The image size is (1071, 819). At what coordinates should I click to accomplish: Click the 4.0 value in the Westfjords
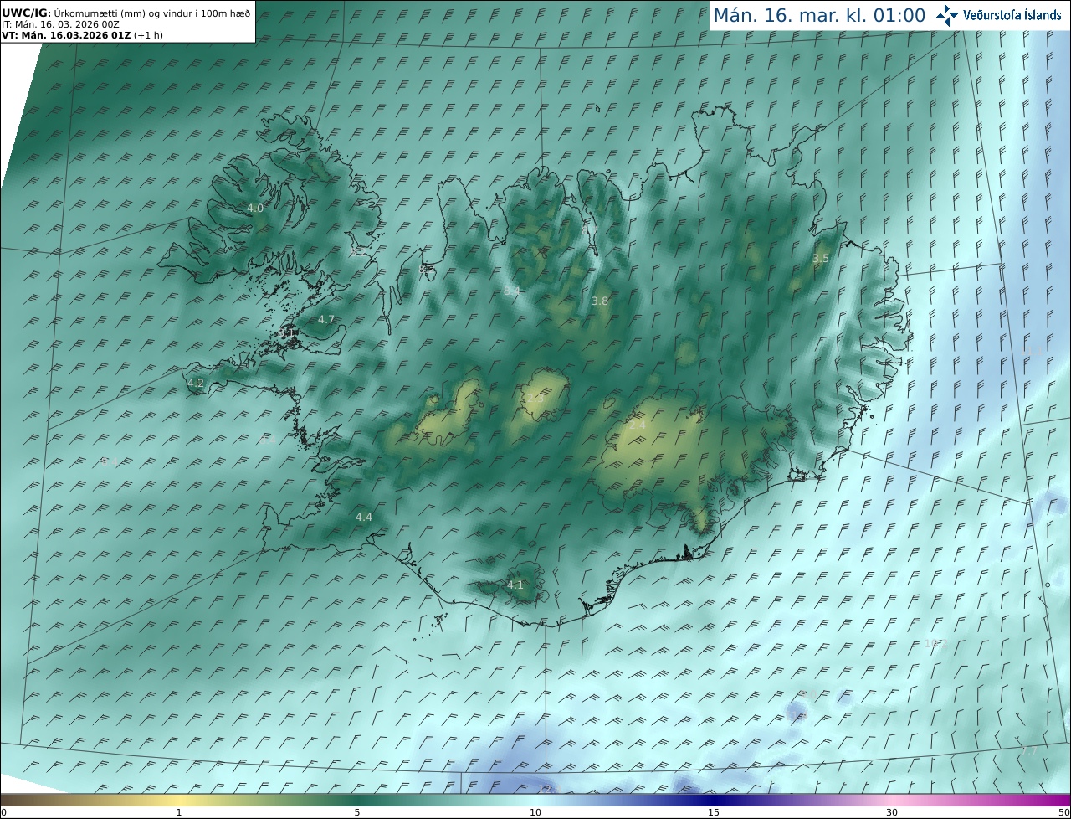coord(255,208)
